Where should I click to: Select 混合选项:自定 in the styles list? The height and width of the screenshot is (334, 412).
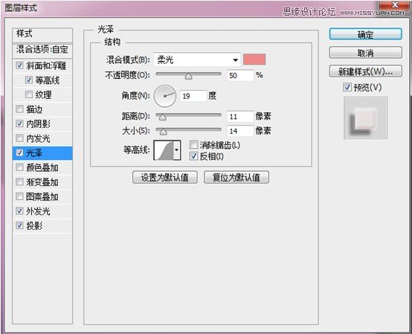coord(42,51)
